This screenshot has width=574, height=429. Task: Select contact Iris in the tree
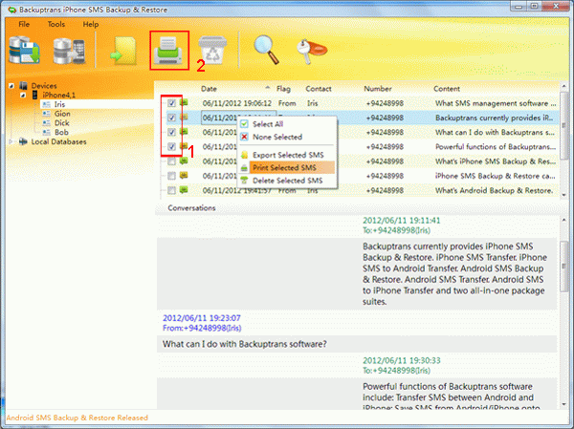click(59, 104)
